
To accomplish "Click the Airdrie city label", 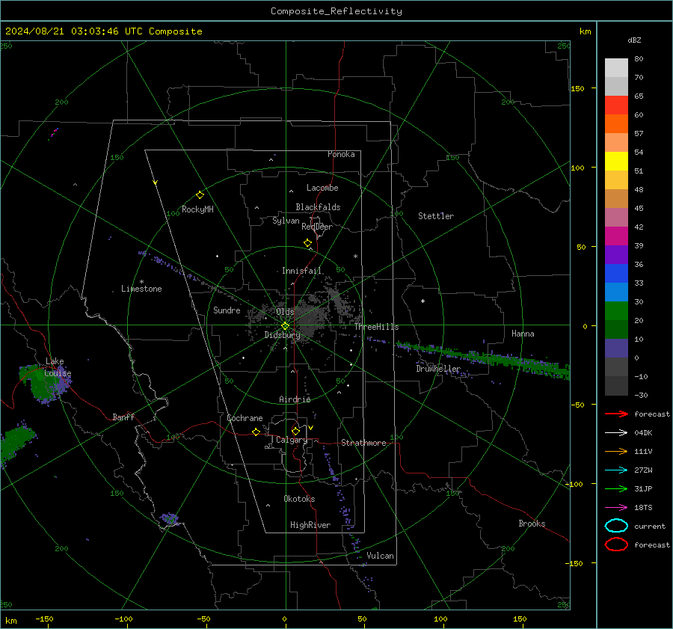I will (x=295, y=399).
